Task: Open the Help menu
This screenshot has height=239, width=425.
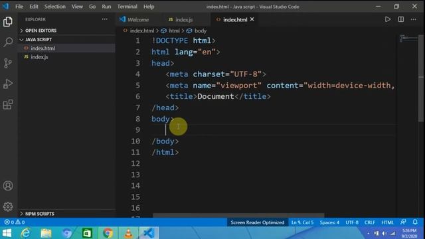Action: click(x=149, y=7)
